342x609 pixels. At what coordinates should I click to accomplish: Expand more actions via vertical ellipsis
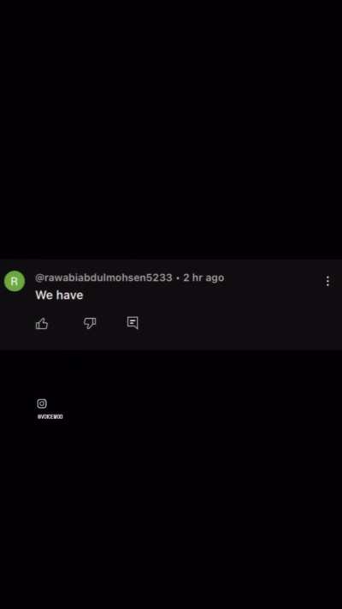pos(327,281)
